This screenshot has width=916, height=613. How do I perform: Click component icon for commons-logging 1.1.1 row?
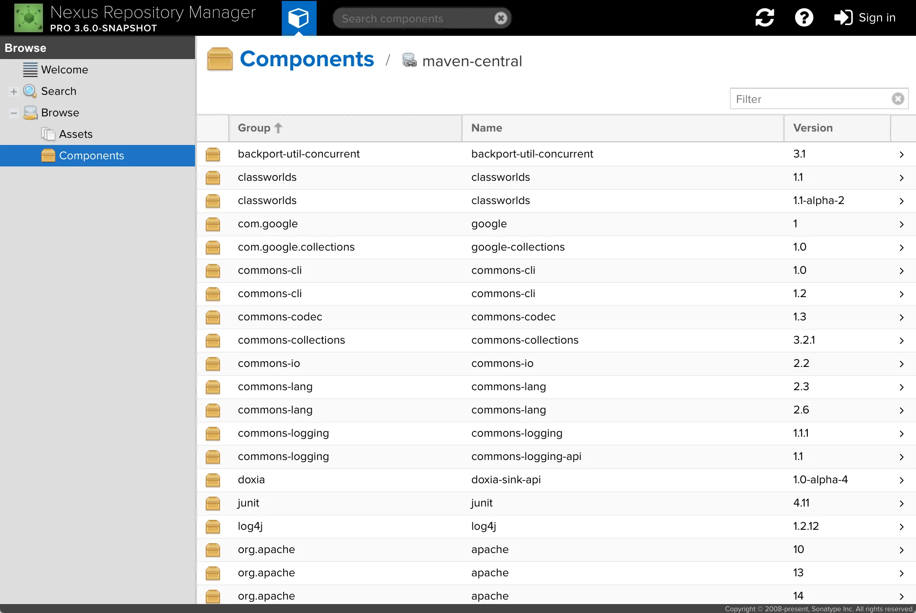[x=213, y=434]
